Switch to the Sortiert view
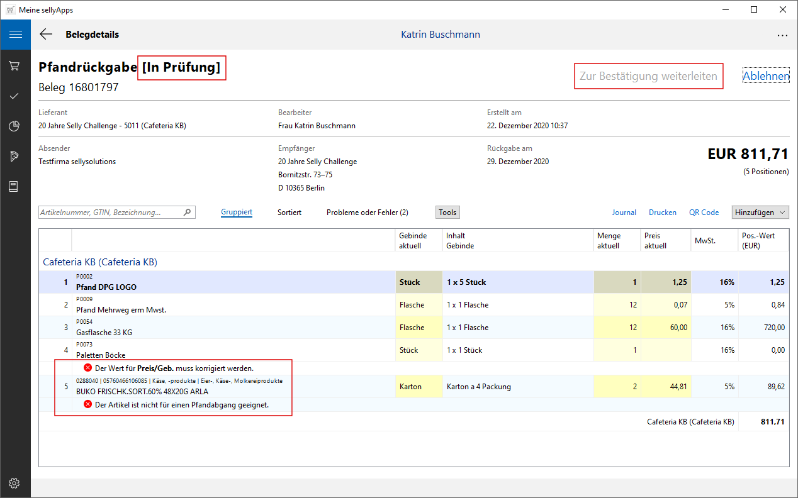 (289, 213)
